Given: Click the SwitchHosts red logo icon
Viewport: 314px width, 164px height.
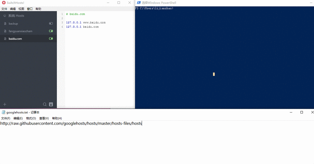Looking at the screenshot, I should tap(4, 3).
